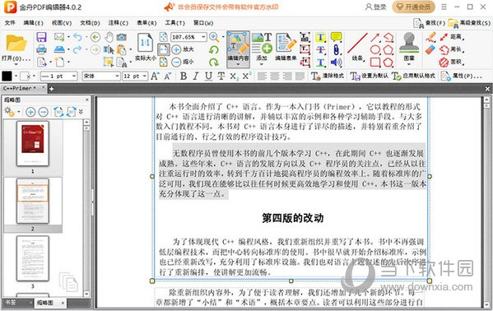The width and height of the screenshot is (493, 311).
Task: Click the 缩小 zoom out minus button
Action: point(184,62)
